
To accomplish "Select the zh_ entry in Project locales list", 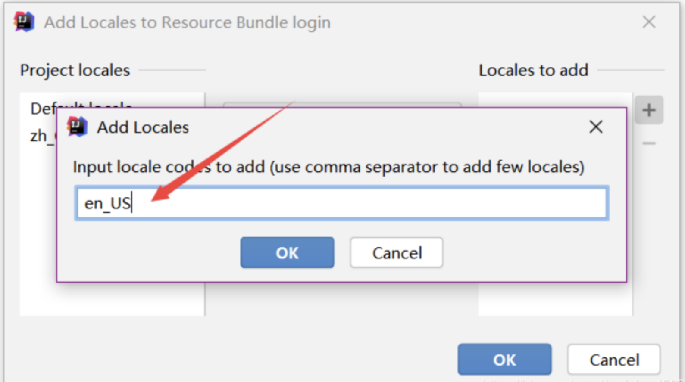I will click(42, 136).
